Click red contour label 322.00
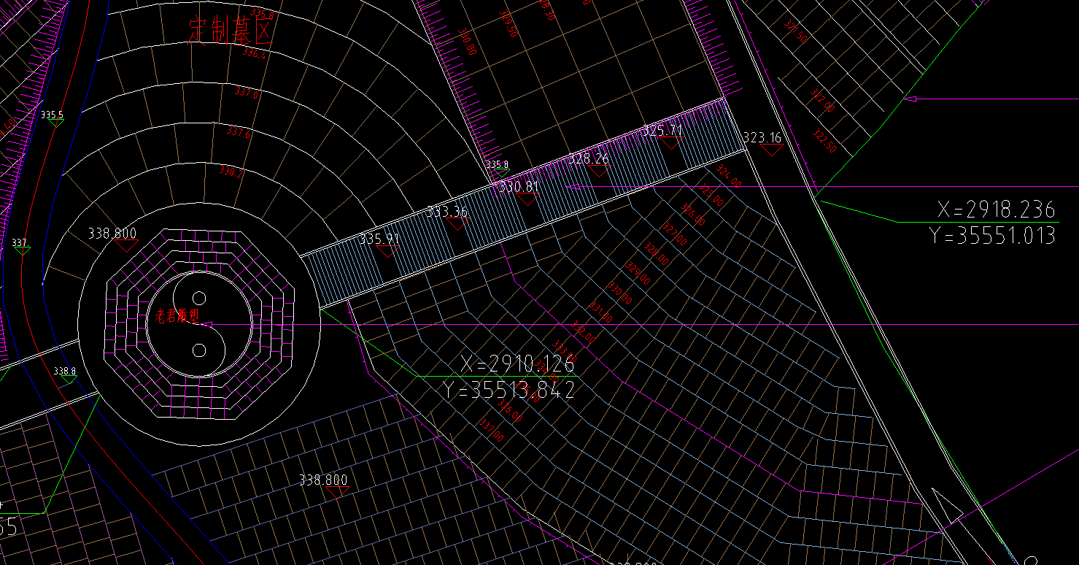 tap(822, 101)
